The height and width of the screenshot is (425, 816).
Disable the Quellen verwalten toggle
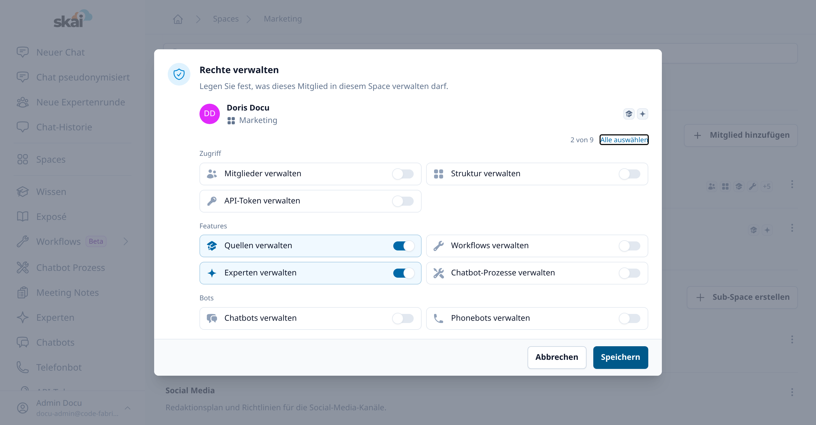403,246
